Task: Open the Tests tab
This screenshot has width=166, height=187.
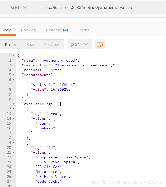Action: pyautogui.click(x=84, y=30)
